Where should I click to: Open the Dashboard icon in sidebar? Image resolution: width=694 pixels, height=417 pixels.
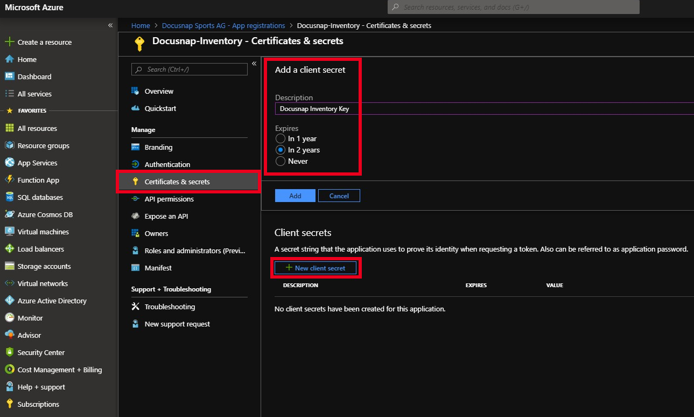coord(9,77)
